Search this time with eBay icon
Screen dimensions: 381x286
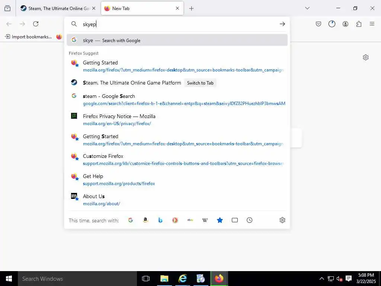pyautogui.click(x=190, y=220)
